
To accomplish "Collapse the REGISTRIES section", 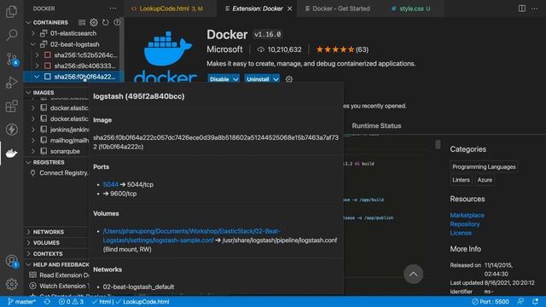I will coord(28,162).
